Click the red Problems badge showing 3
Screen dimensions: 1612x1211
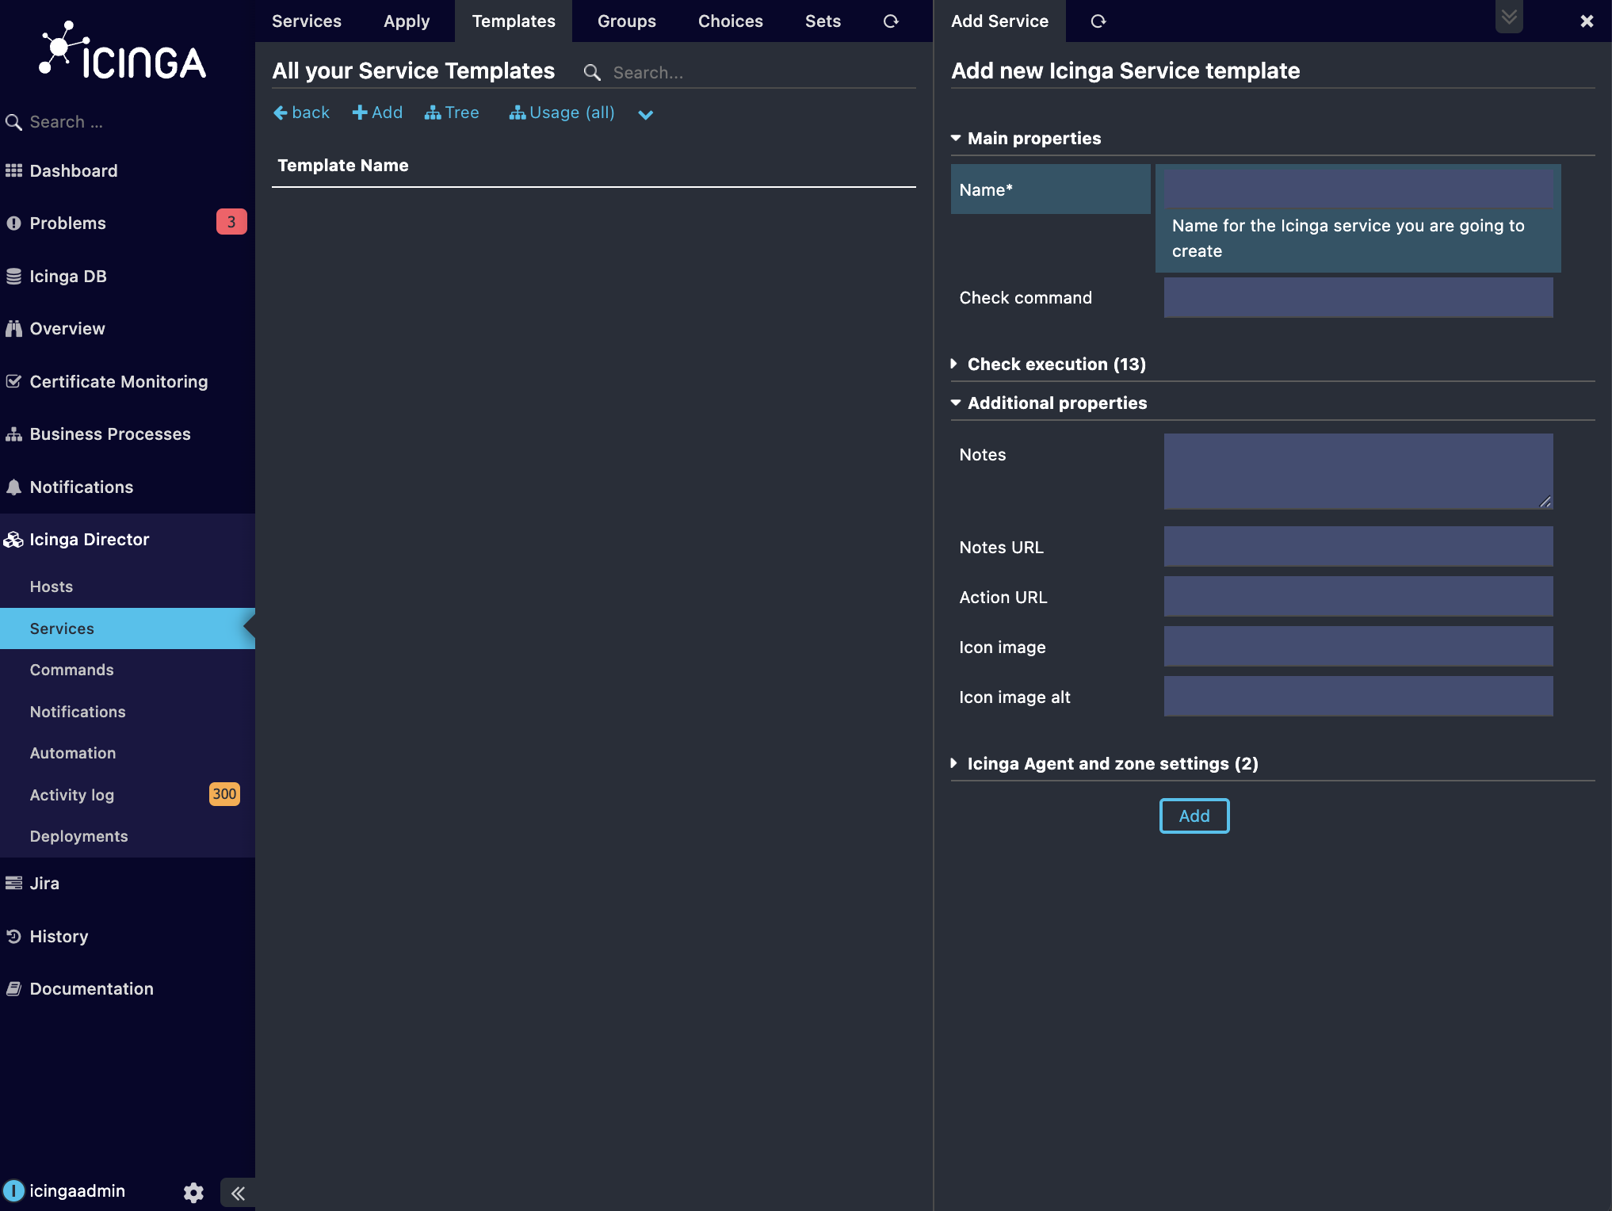(x=231, y=222)
